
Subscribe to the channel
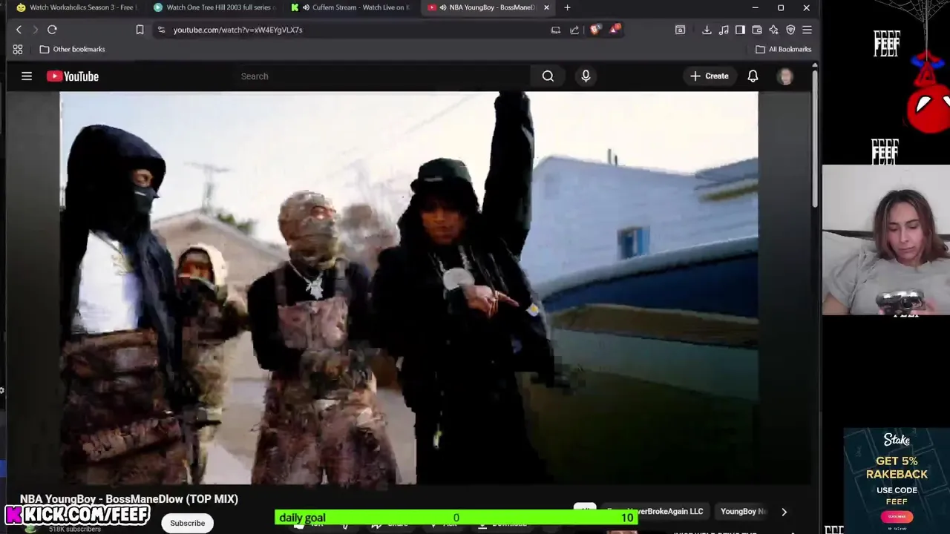point(187,523)
